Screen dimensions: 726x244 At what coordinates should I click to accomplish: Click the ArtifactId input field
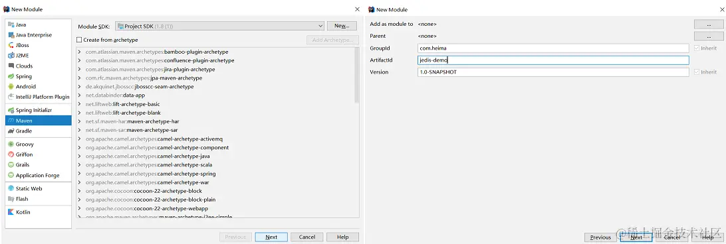click(x=553, y=60)
